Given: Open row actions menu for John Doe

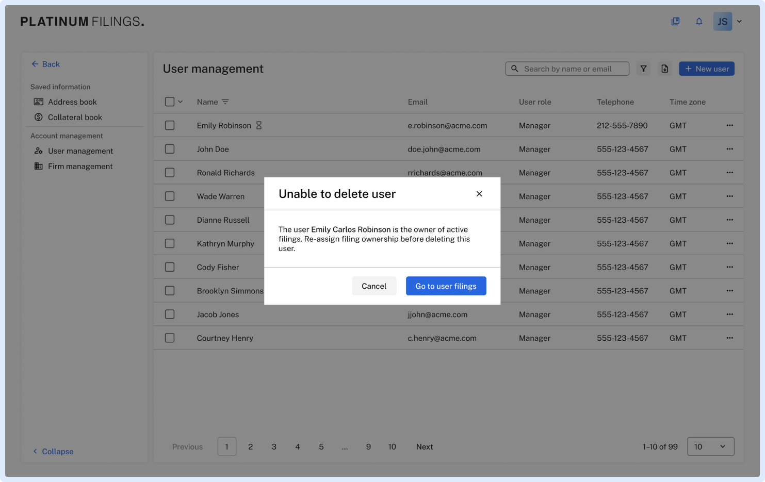Looking at the screenshot, I should click(729, 149).
